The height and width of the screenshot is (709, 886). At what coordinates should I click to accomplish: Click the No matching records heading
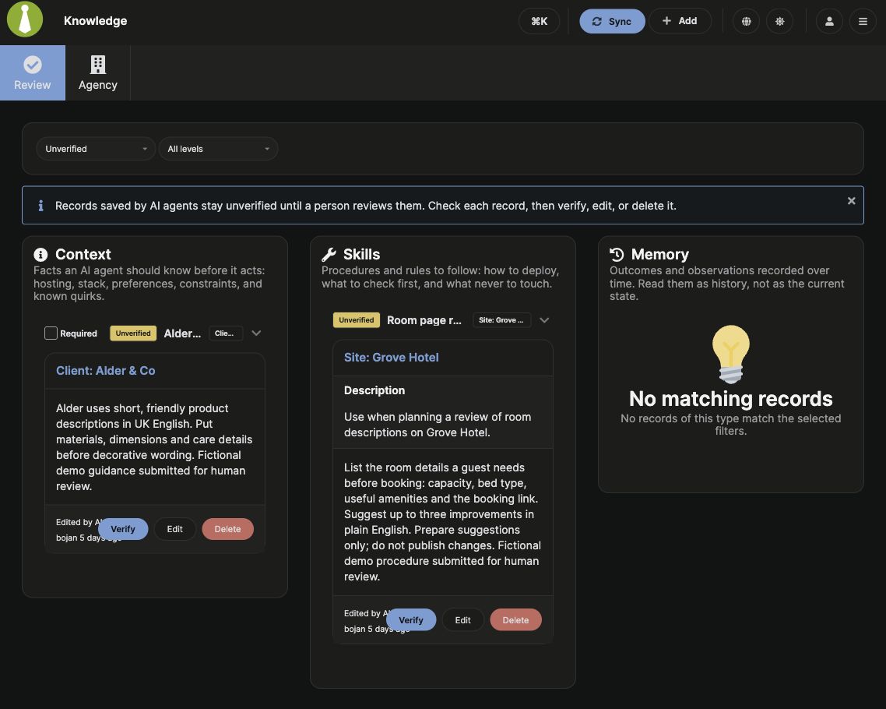[x=730, y=399]
